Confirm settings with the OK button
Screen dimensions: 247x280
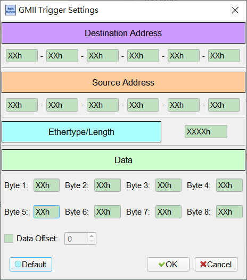click(168, 264)
